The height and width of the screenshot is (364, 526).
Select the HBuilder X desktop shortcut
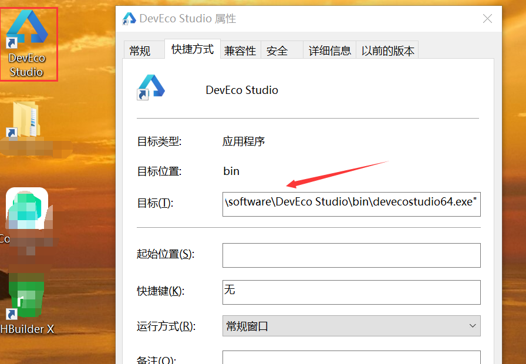(x=26, y=305)
